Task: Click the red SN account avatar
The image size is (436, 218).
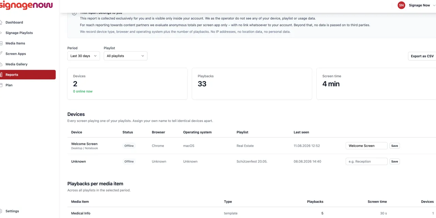Action: (x=401, y=5)
